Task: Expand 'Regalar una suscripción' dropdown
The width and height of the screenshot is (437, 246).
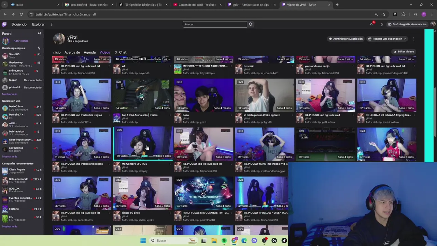Action: (x=387, y=39)
